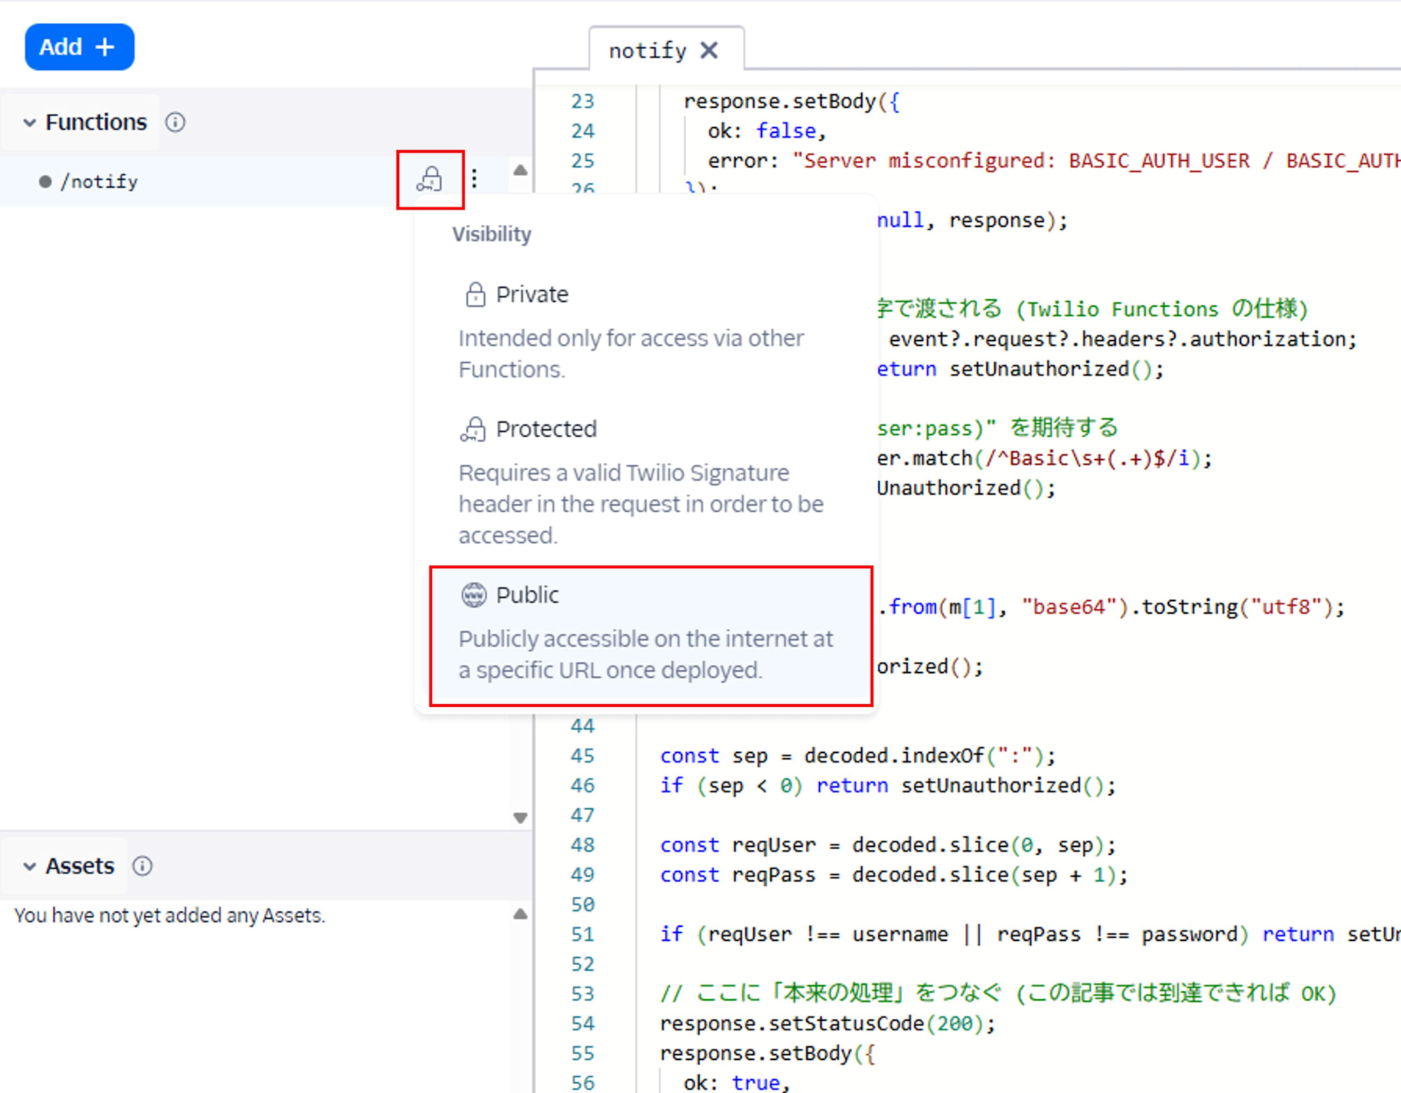Click the info icon next to Assets
This screenshot has height=1093, width=1401.
pyautogui.click(x=142, y=867)
